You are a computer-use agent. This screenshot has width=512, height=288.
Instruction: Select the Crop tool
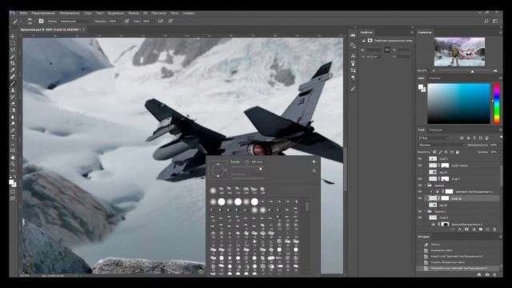pyautogui.click(x=13, y=63)
